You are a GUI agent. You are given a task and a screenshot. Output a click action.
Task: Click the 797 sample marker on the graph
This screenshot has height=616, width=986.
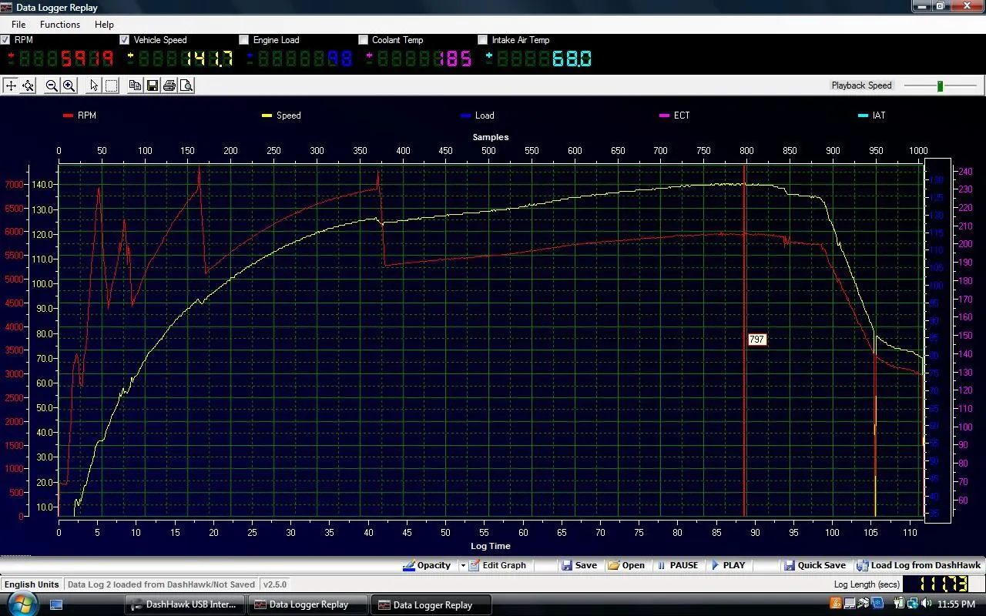[x=756, y=339]
